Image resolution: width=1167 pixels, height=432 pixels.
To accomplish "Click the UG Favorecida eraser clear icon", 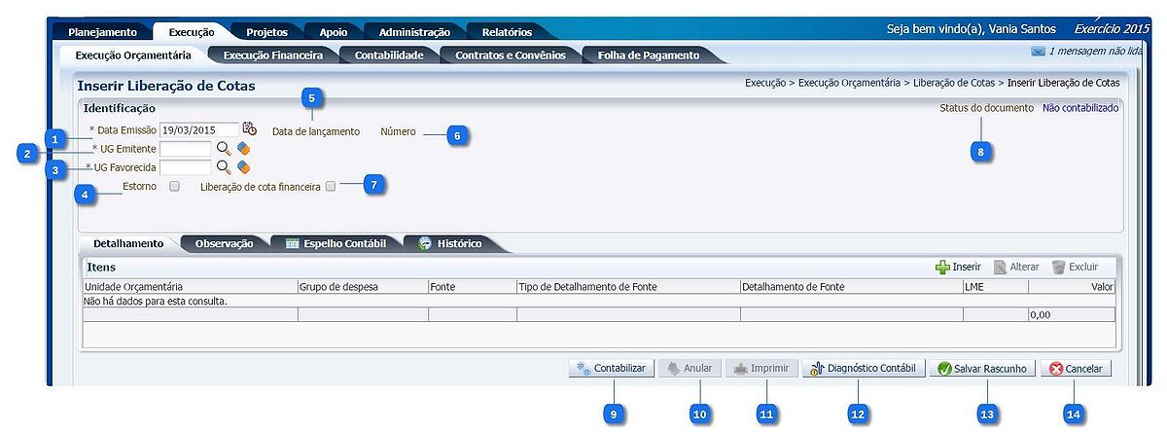I will click(243, 167).
